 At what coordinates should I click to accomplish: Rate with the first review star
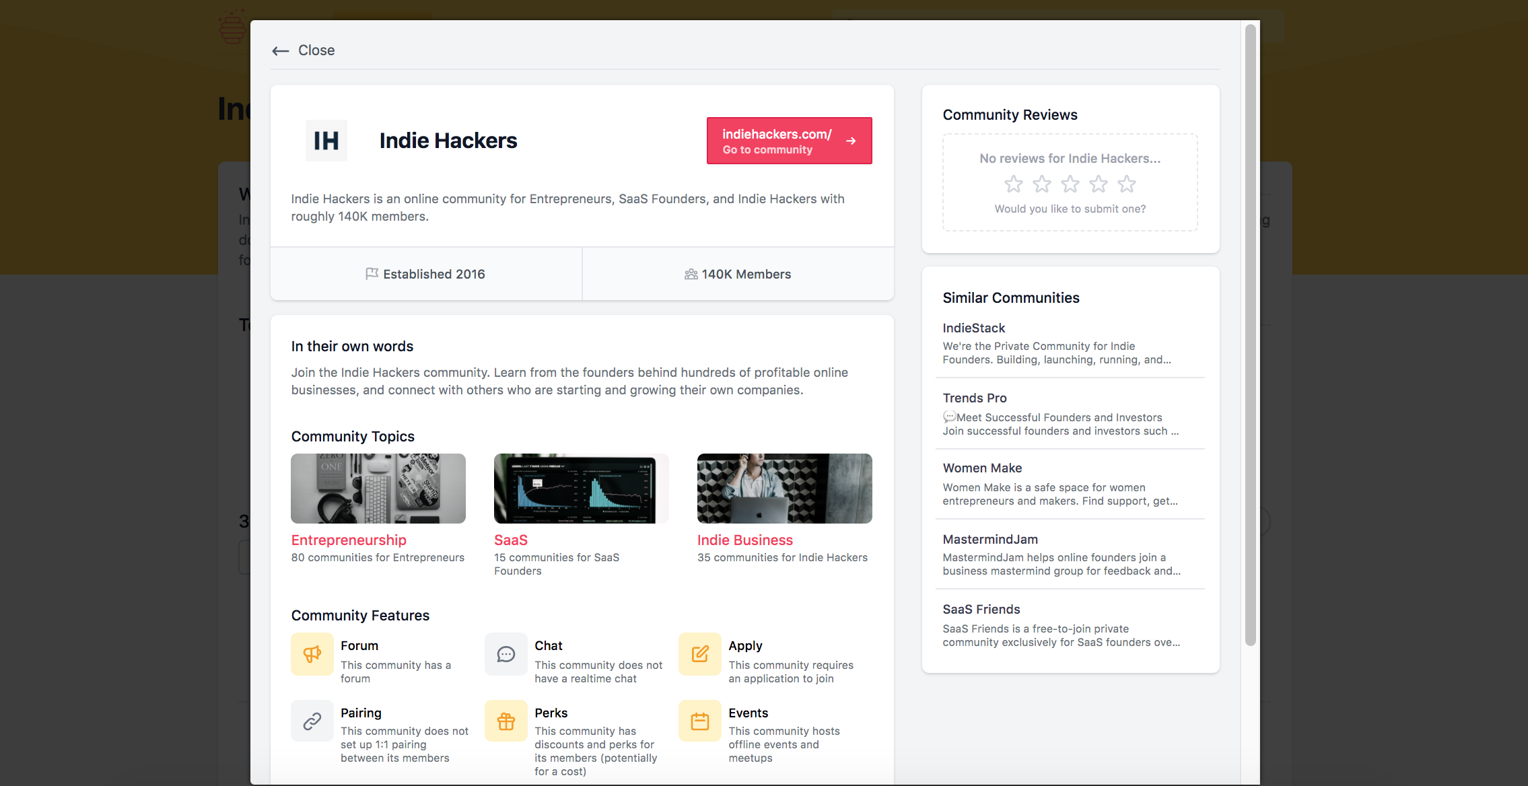click(x=1014, y=184)
